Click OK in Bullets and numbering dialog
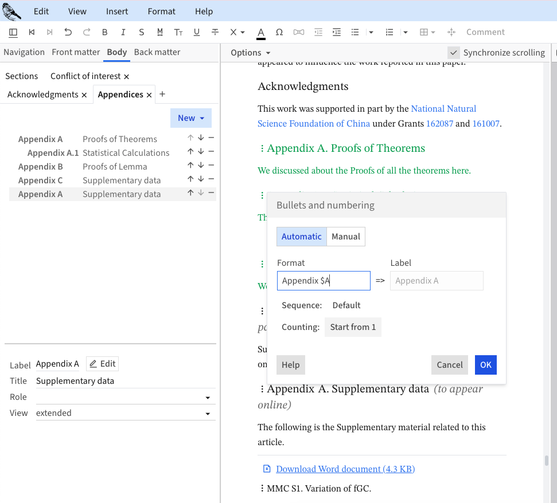The width and height of the screenshot is (557, 503). 485,365
